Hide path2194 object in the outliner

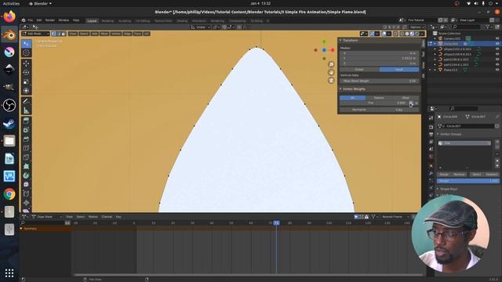pos(497,64)
